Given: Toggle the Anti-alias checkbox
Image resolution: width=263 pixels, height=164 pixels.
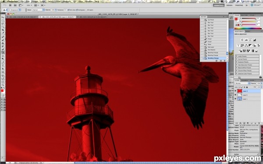Looking at the screenshot, I should pyautogui.click(x=68, y=10).
